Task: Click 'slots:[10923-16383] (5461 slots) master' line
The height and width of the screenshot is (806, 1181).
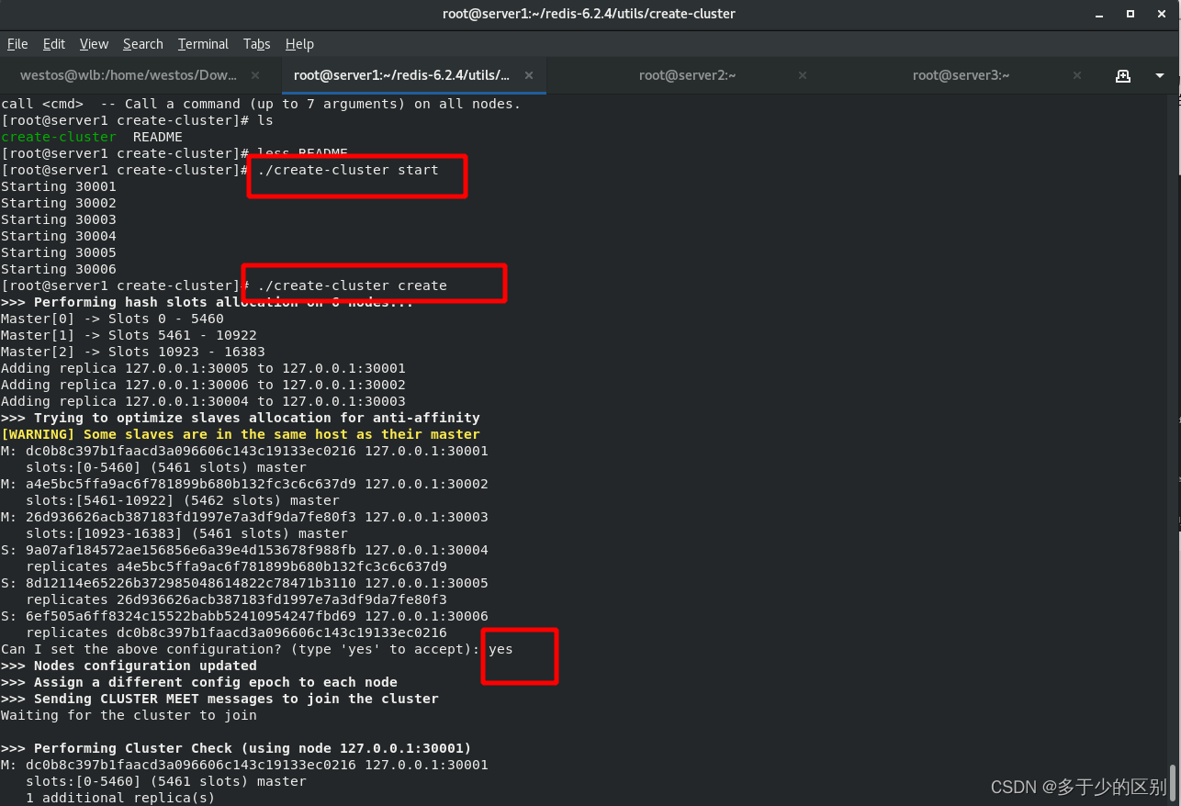Action: click(186, 533)
